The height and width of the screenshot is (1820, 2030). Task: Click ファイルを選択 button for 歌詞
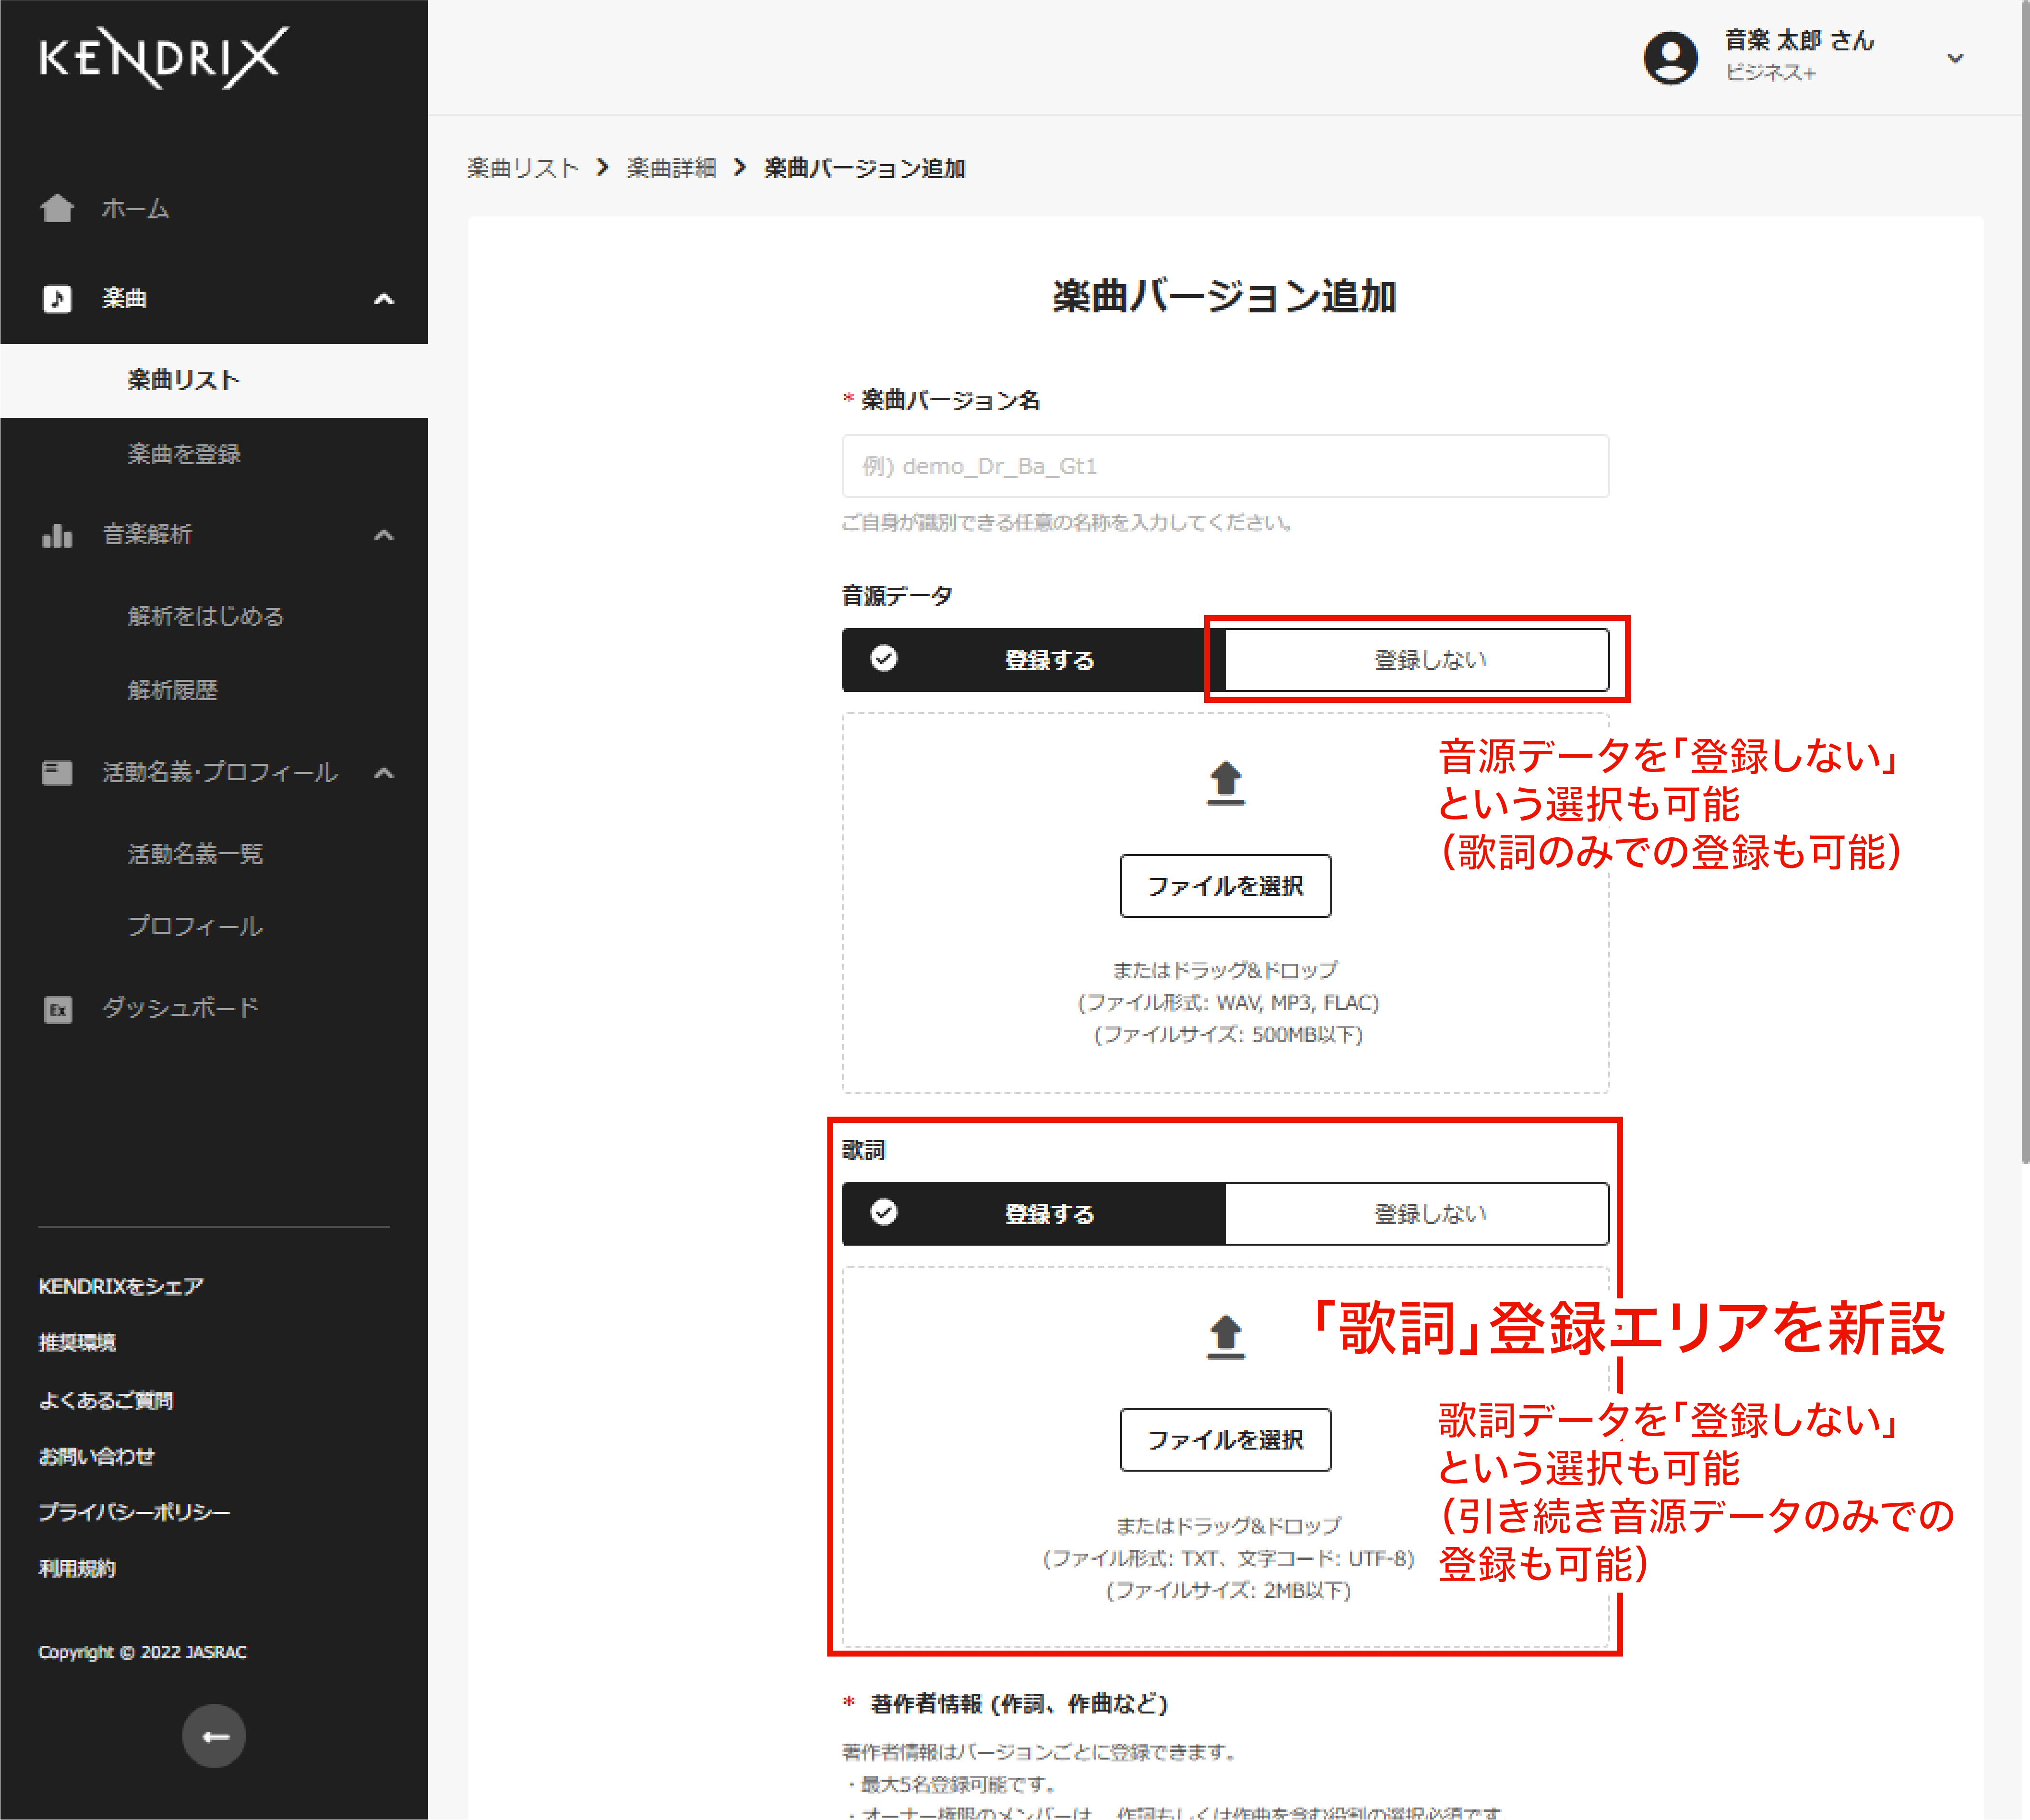(x=1225, y=1439)
